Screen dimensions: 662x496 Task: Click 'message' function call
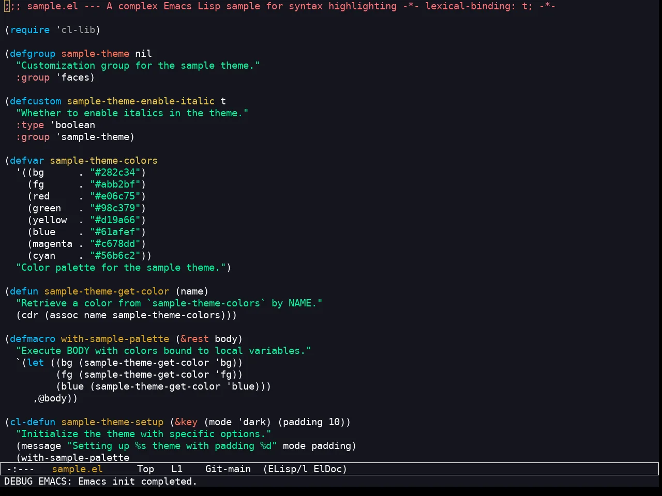(x=41, y=446)
